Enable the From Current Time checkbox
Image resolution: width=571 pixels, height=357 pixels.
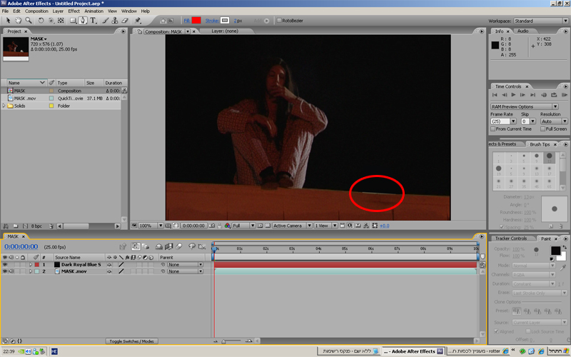pyautogui.click(x=494, y=129)
